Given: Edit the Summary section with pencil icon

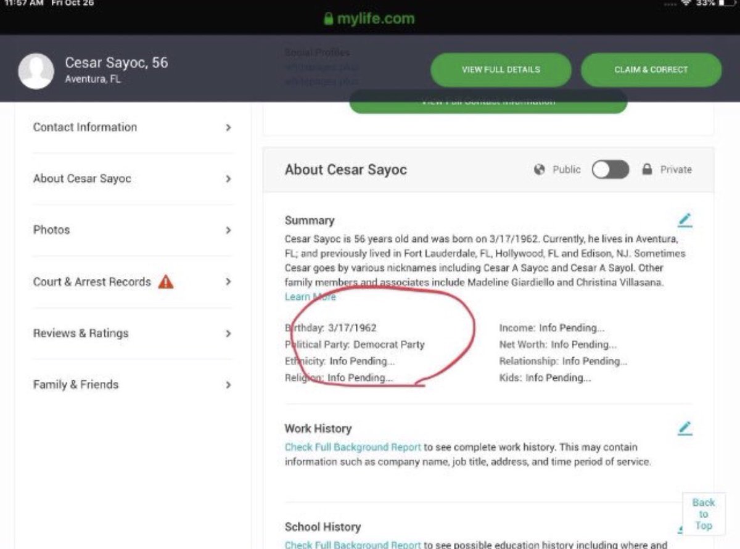Looking at the screenshot, I should point(685,220).
